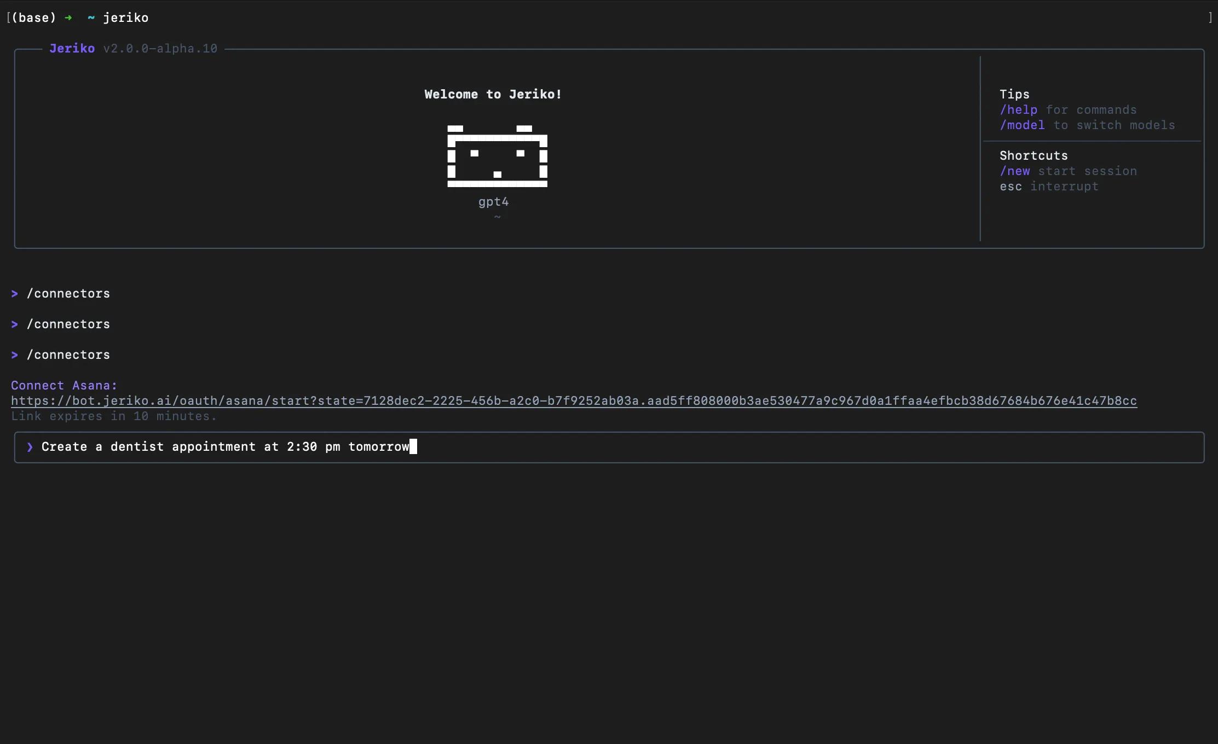Click the second /connectors command line

[x=68, y=324]
